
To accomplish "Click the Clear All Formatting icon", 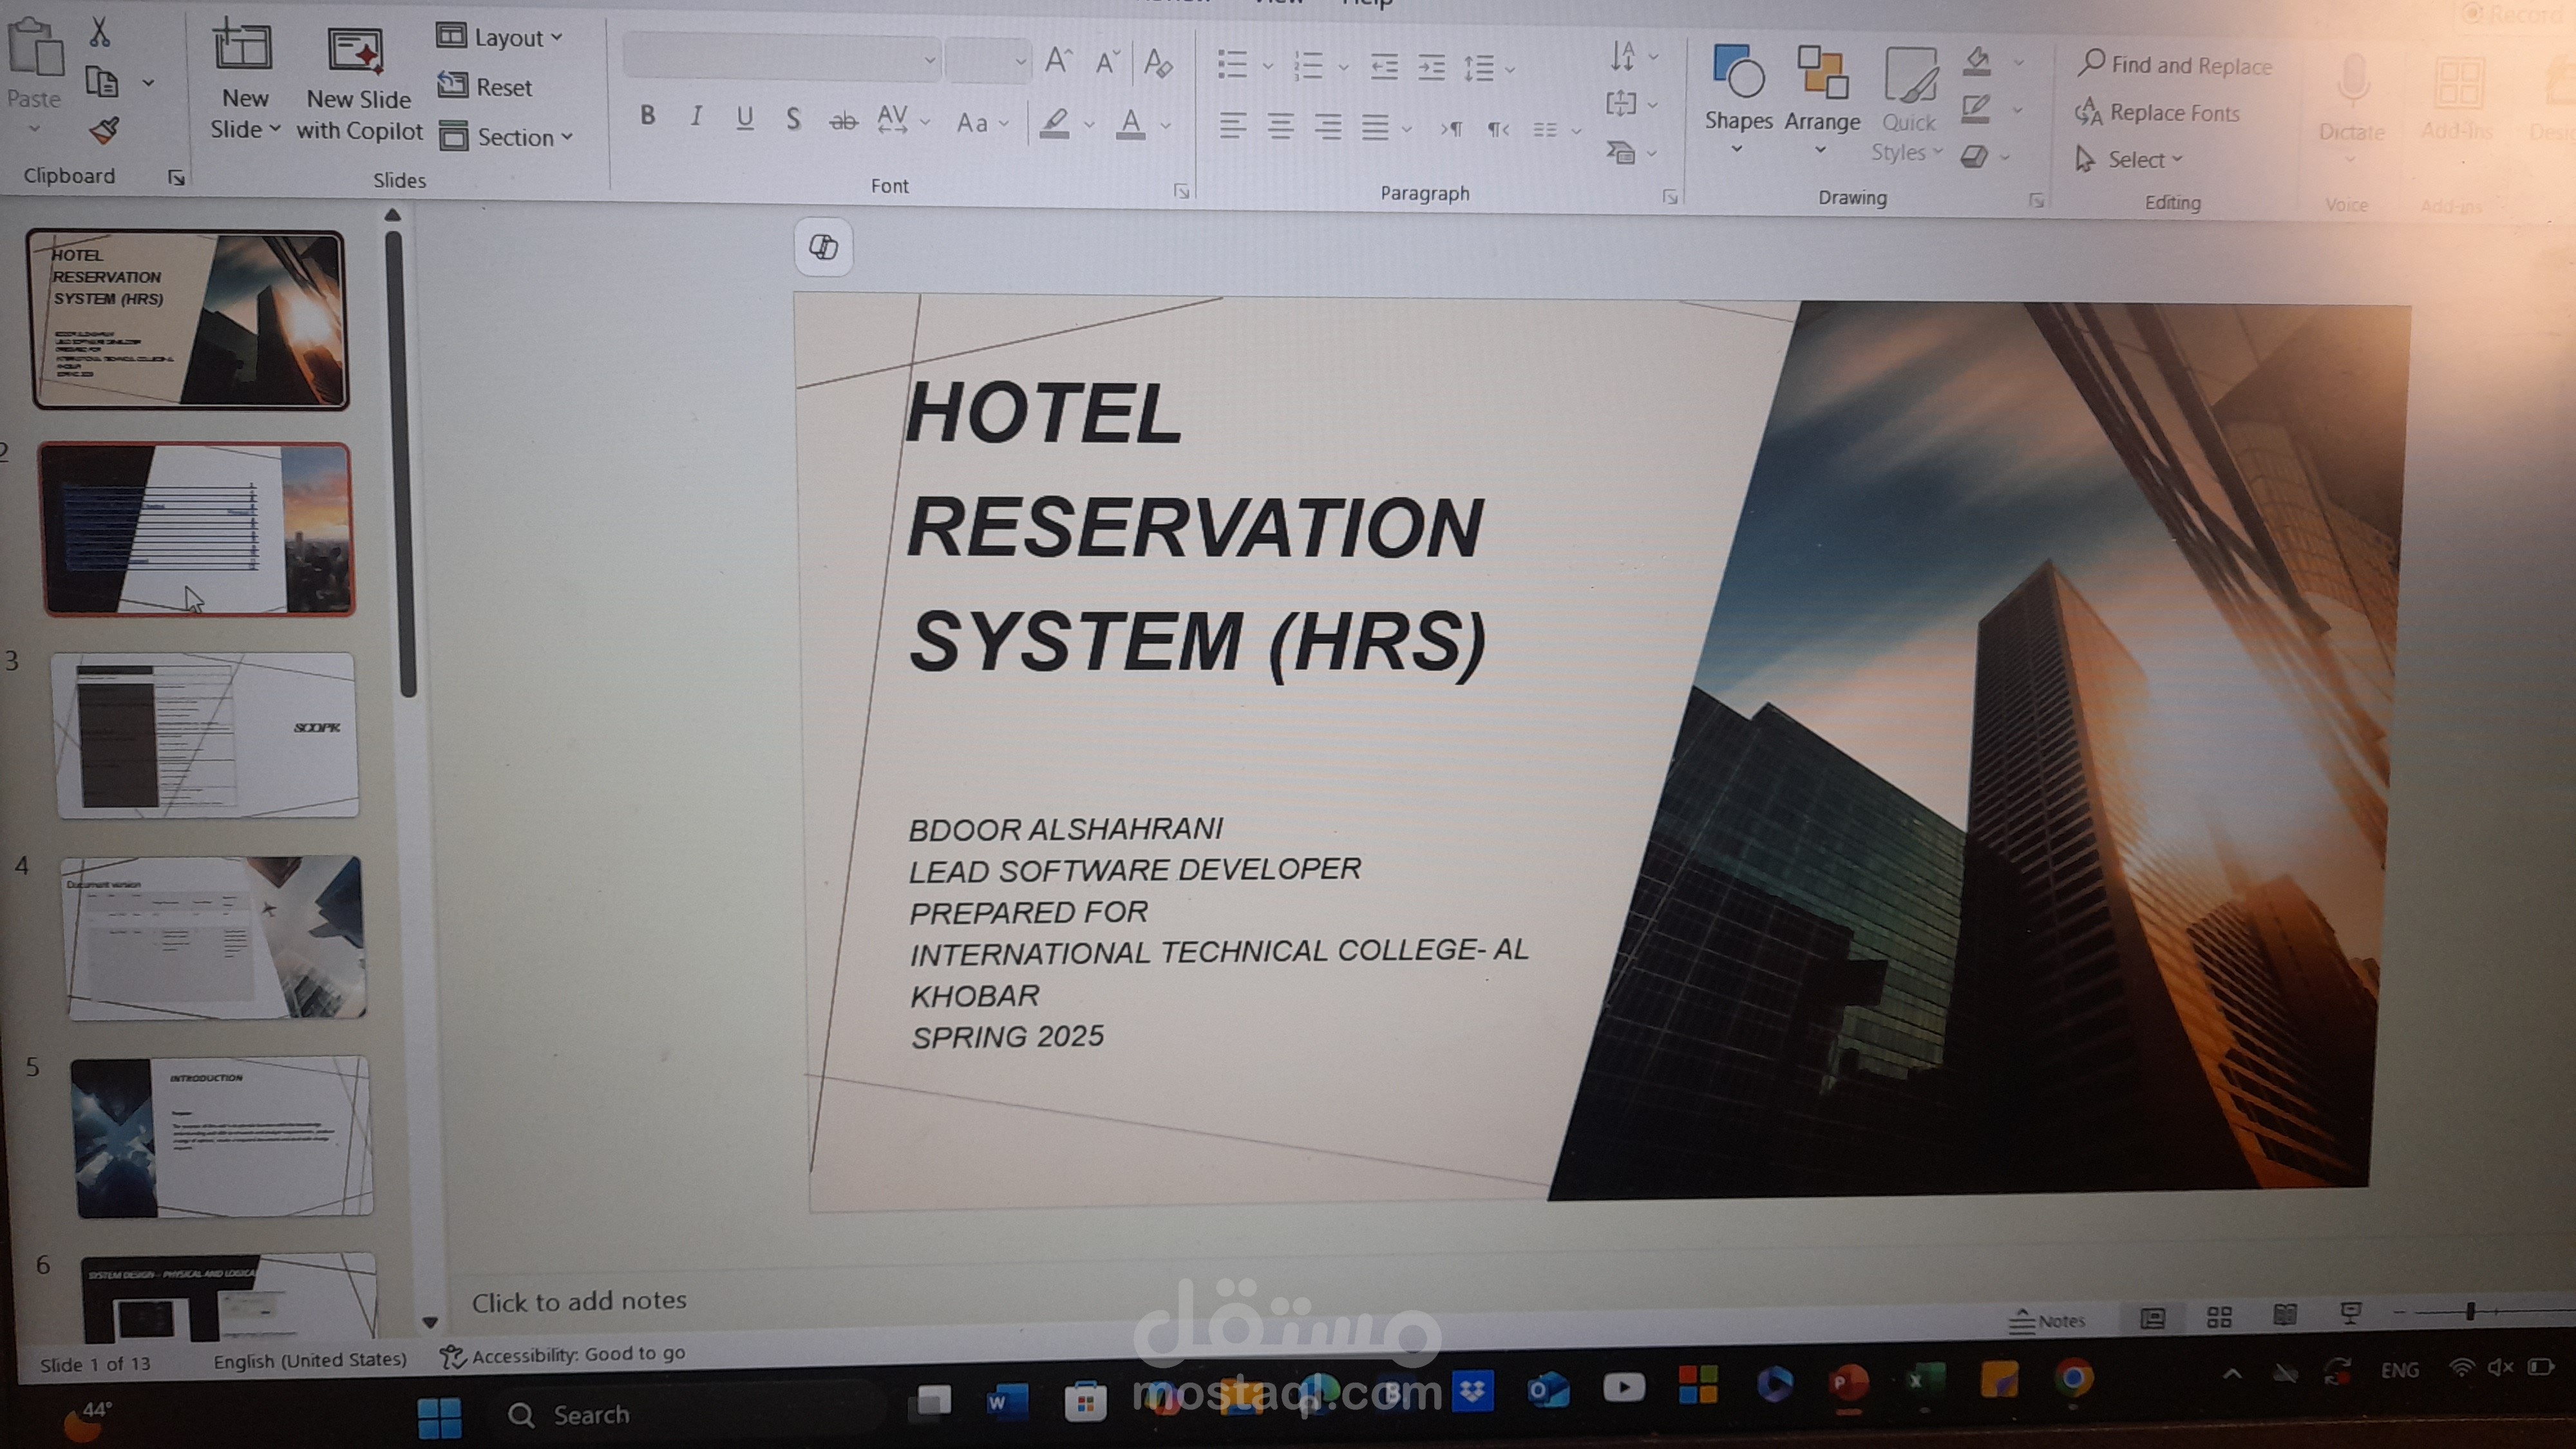I will [1158, 64].
